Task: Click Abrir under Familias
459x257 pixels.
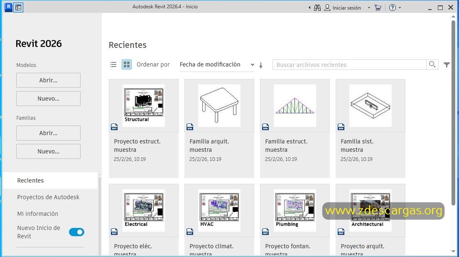Action: (x=48, y=133)
